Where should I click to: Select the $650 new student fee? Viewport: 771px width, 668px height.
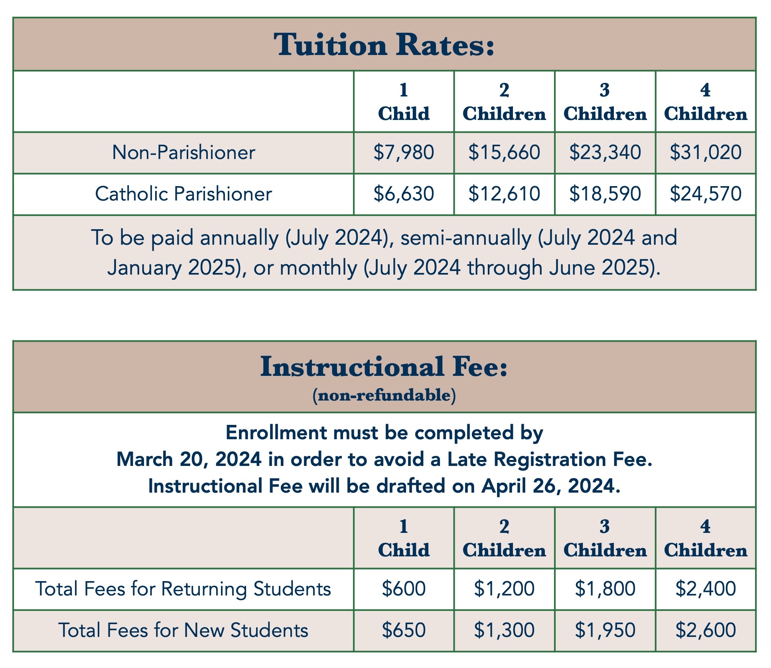[404, 631]
